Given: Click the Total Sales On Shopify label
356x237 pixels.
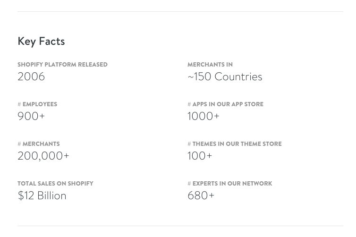Looking at the screenshot, I should pyautogui.click(x=55, y=184).
